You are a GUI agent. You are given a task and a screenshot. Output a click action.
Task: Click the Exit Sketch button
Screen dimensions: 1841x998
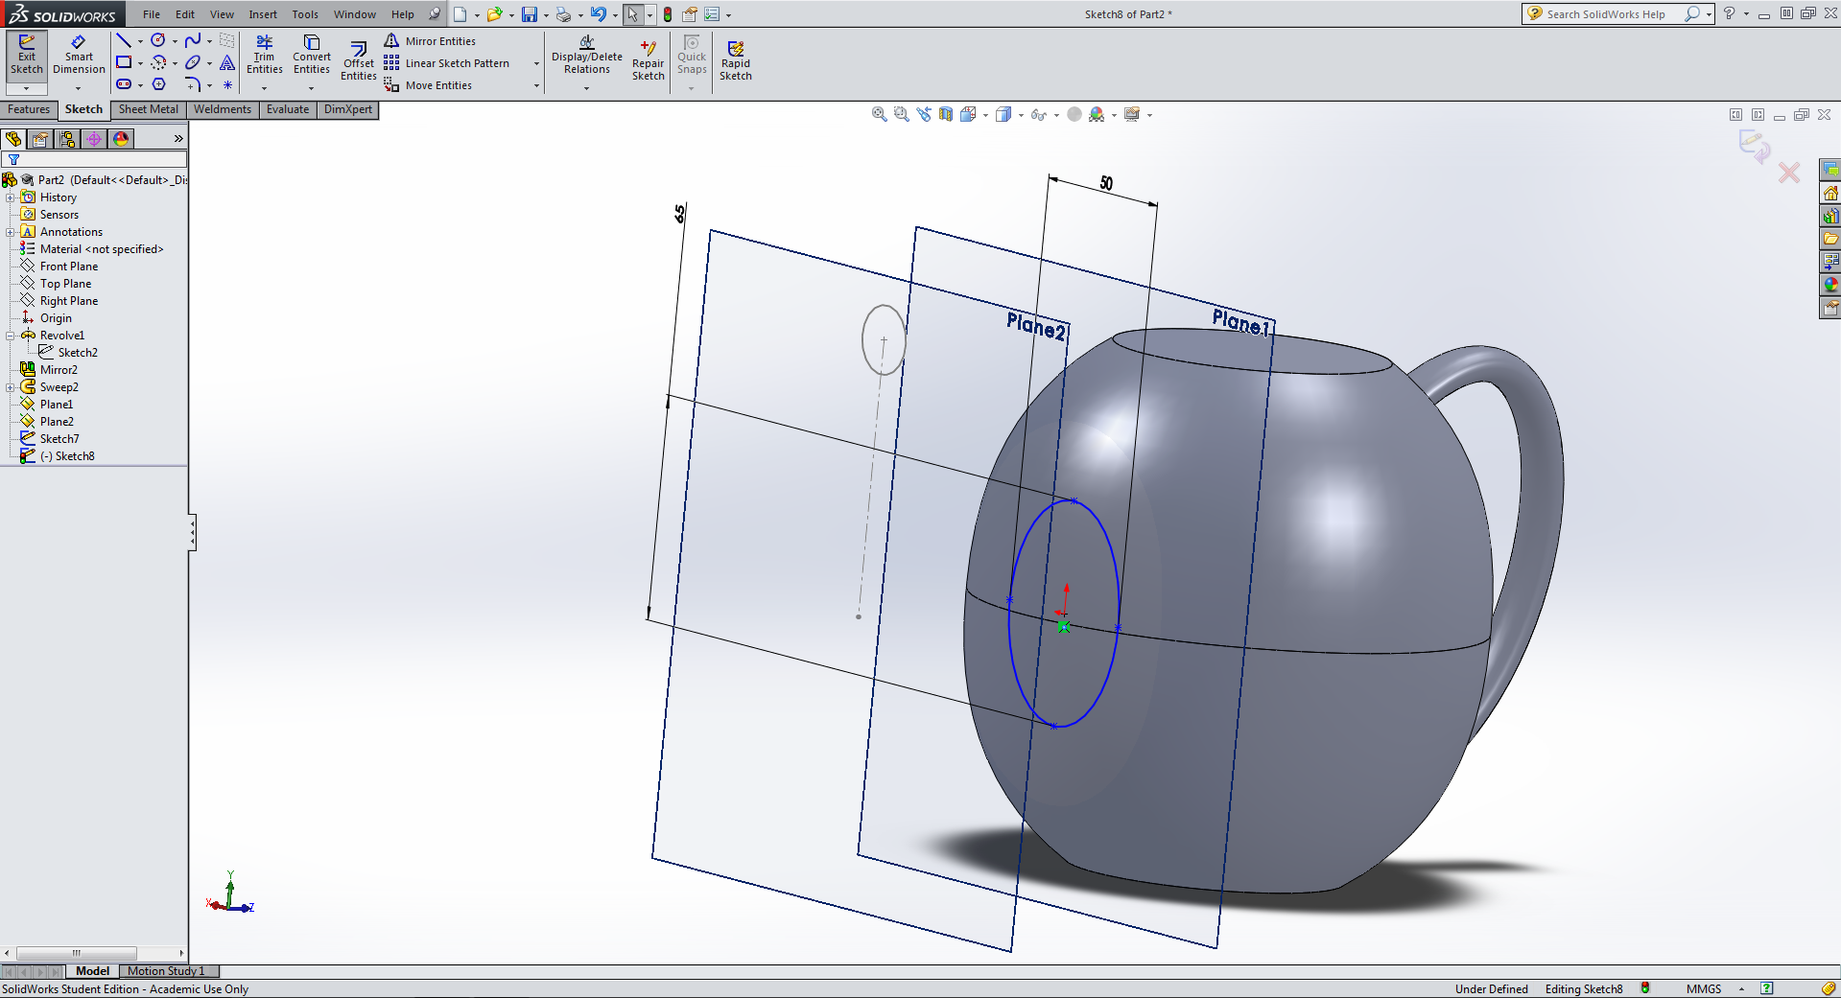pyautogui.click(x=27, y=55)
